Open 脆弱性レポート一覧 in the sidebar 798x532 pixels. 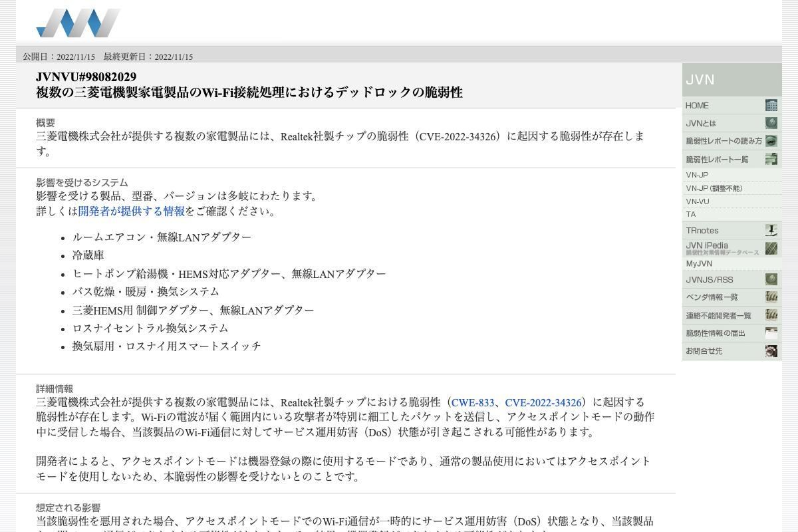[731, 159]
